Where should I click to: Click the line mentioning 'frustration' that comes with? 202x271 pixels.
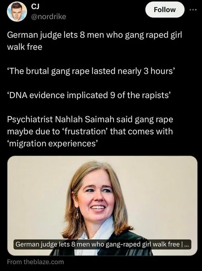click(90, 132)
